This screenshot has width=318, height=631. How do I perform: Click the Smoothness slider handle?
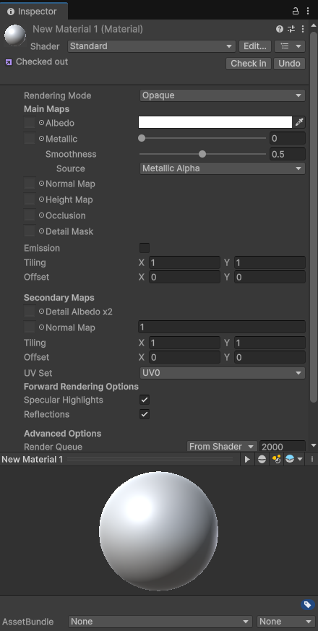202,154
